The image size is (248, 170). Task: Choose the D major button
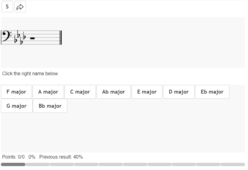point(179,92)
